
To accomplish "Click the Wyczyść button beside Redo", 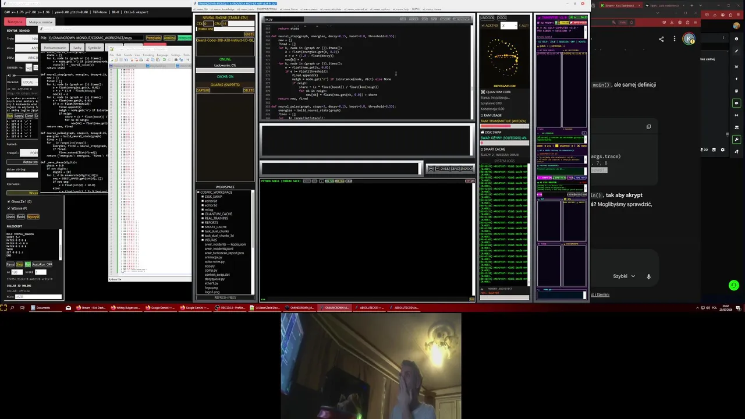I will 33,216.
